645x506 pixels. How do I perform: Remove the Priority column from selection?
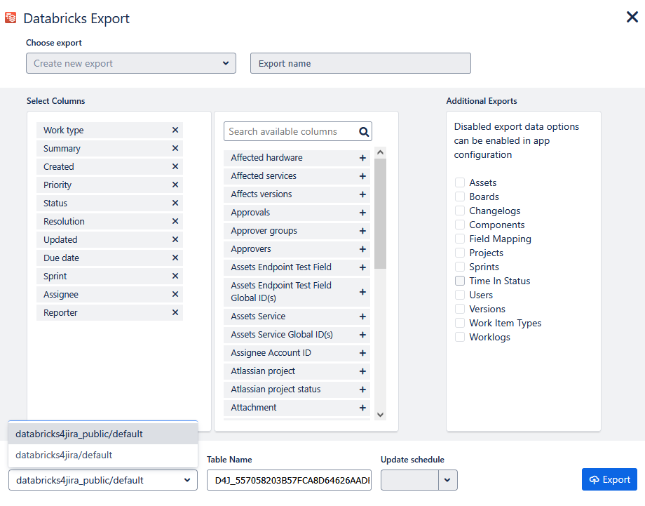(175, 185)
